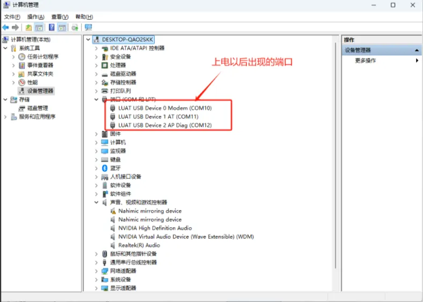Expand the 人机接口设备 category
Screen dimensions: 423x302
tap(96, 177)
